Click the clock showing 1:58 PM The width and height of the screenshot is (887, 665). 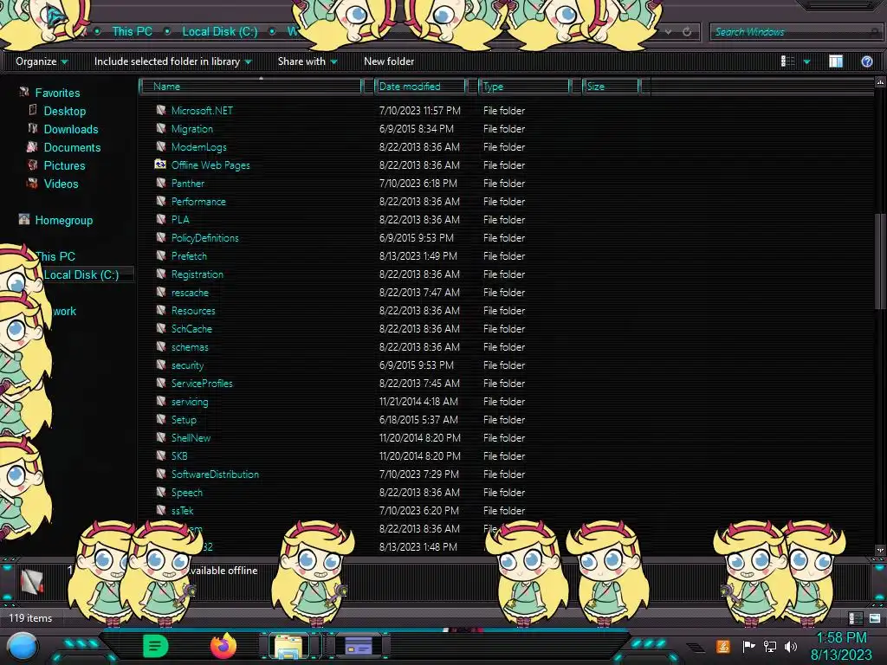841,638
